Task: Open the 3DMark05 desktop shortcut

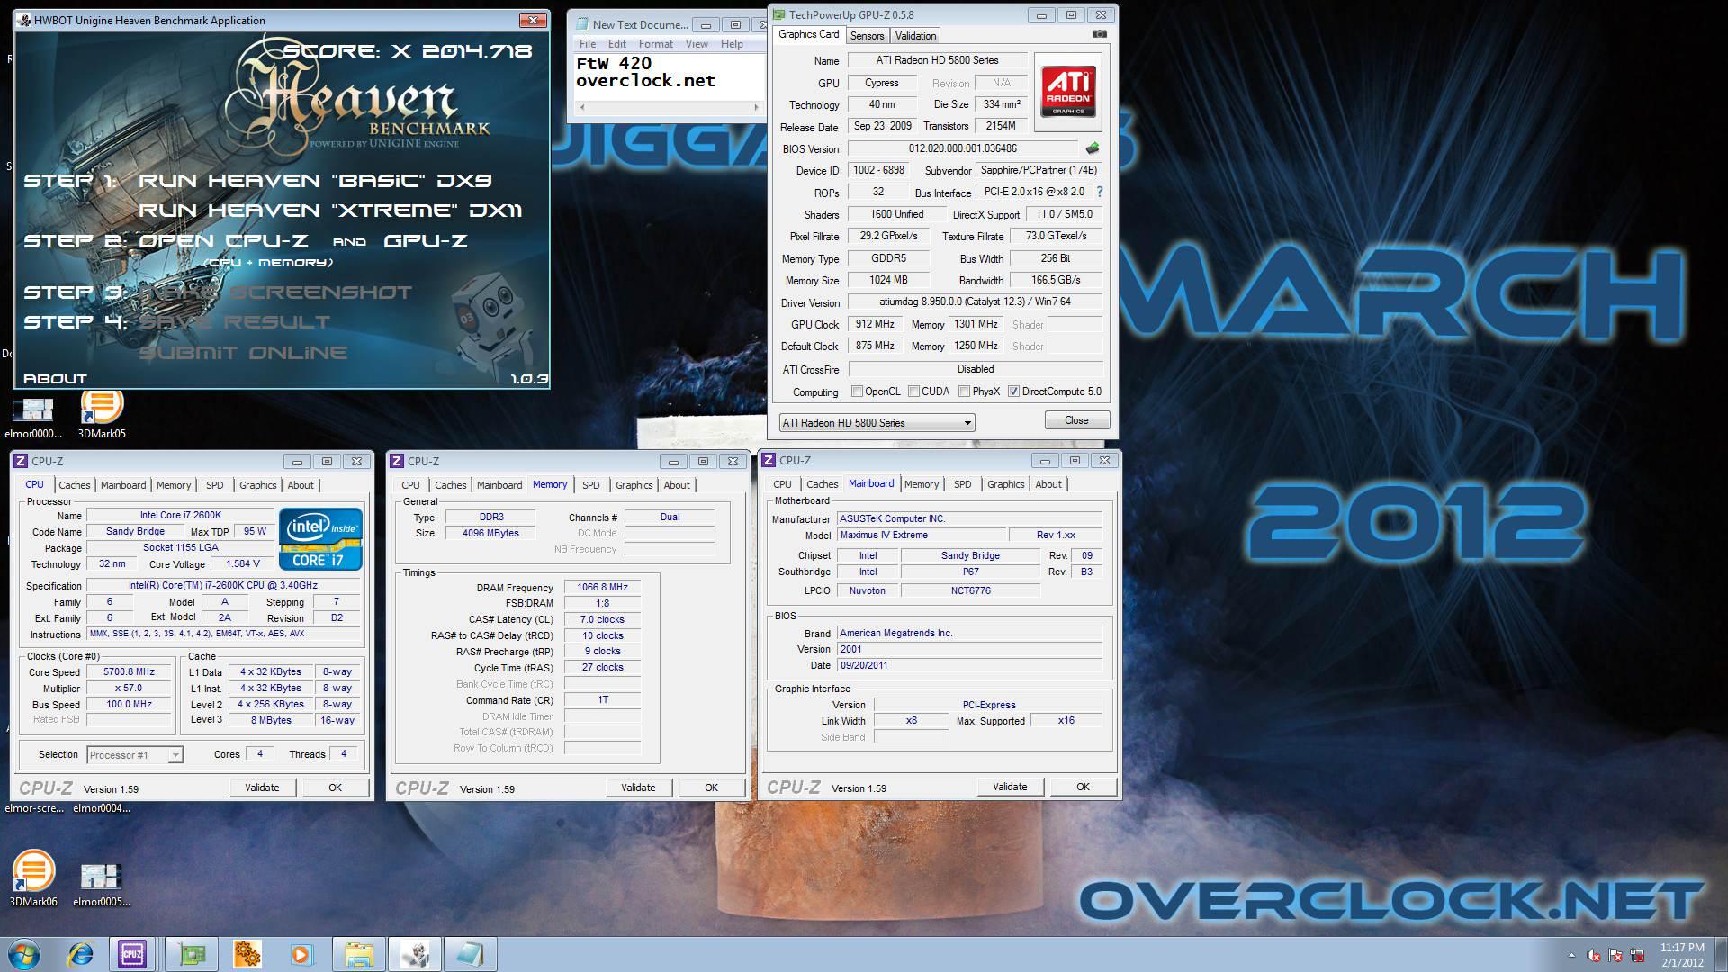Action: [101, 413]
